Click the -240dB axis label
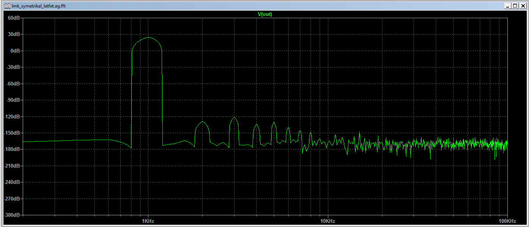529x227 pixels. click(12, 182)
